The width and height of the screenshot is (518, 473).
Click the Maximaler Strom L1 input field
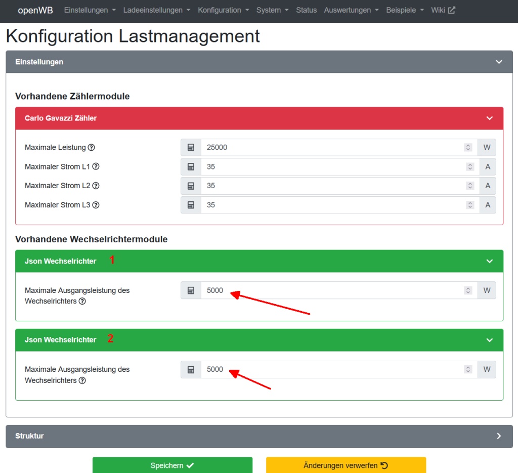tap(331, 167)
